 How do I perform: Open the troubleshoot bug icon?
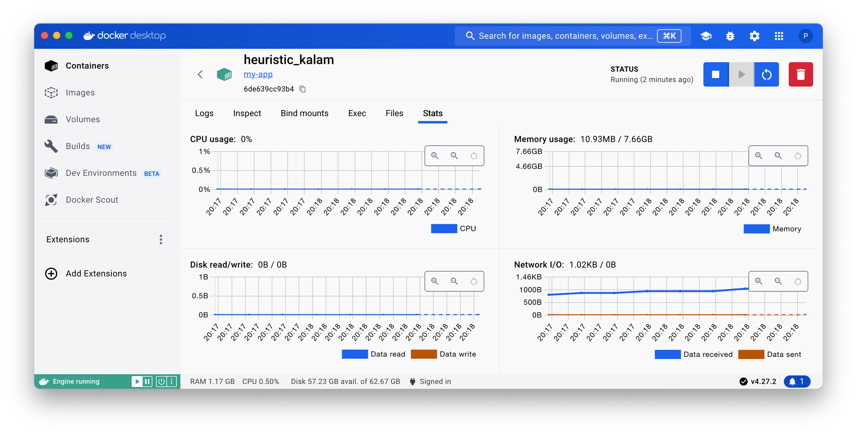(x=730, y=36)
